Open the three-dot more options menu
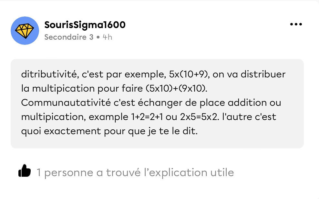The width and height of the screenshot is (319, 199). (296, 24)
